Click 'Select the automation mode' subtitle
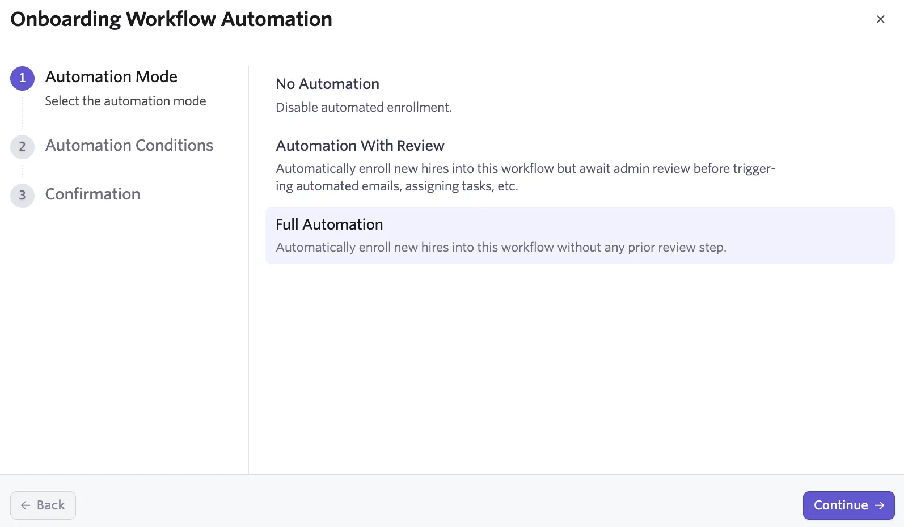The image size is (904, 527). pyautogui.click(x=125, y=101)
